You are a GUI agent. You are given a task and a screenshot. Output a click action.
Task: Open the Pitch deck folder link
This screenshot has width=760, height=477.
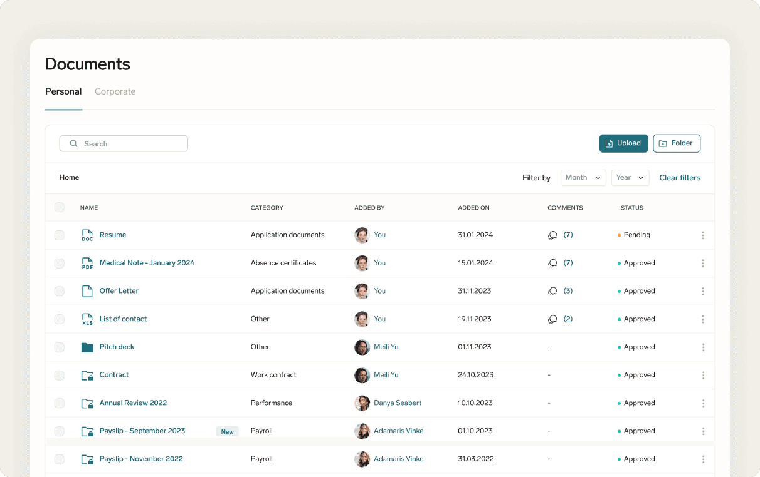click(117, 347)
